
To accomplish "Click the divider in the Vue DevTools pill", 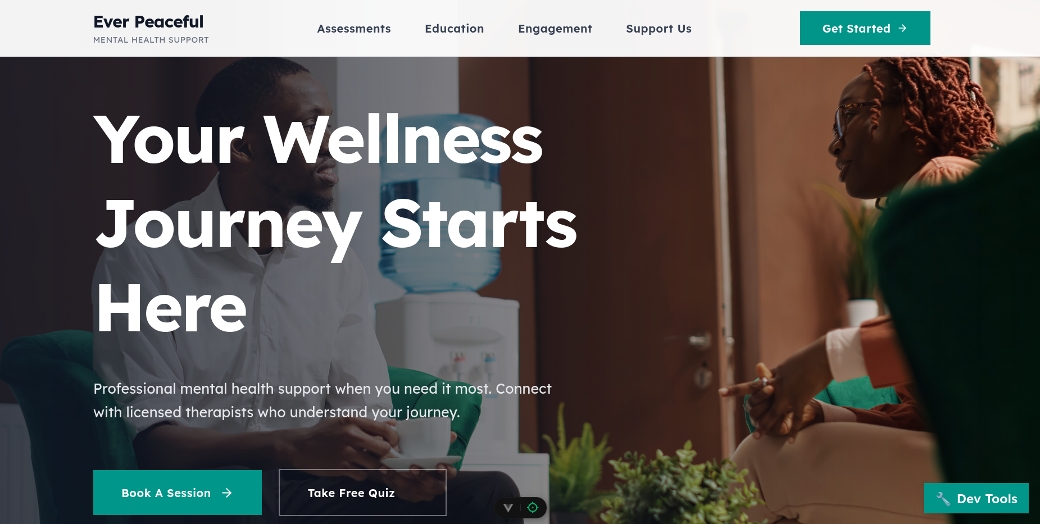I will coord(521,508).
